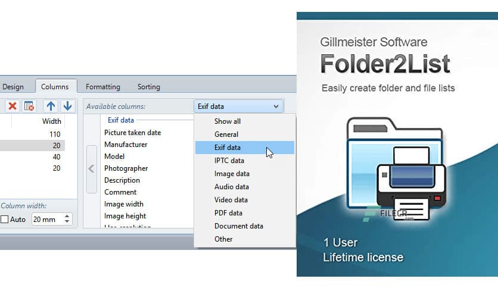
Task: Toggle the Auto column width checkbox
Action: point(4,219)
